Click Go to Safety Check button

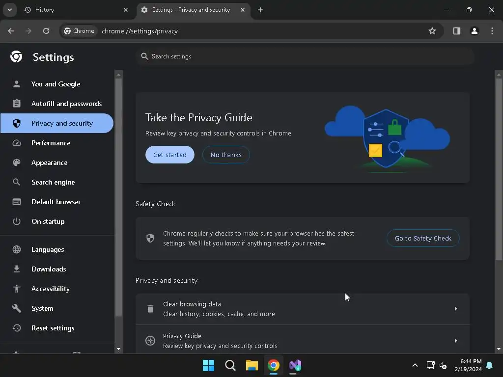(x=423, y=238)
